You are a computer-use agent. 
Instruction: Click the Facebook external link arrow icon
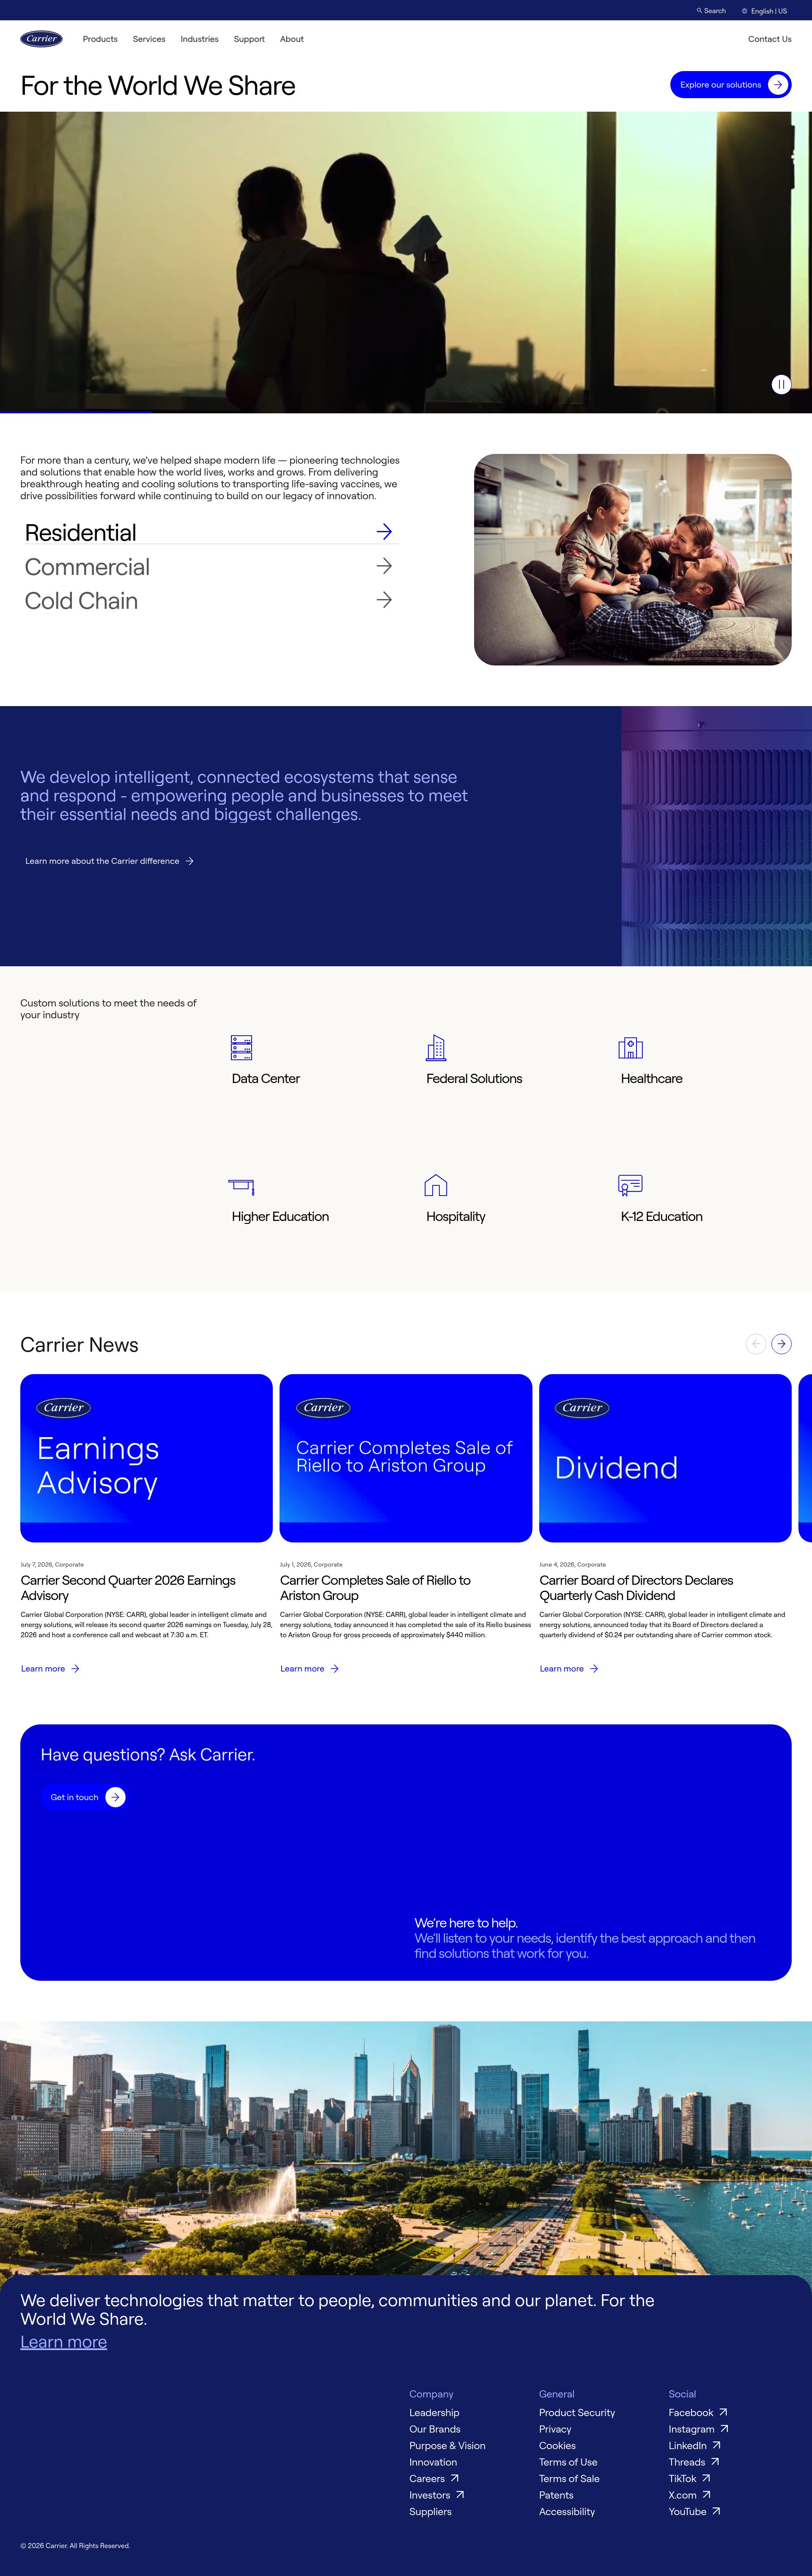723,2412
